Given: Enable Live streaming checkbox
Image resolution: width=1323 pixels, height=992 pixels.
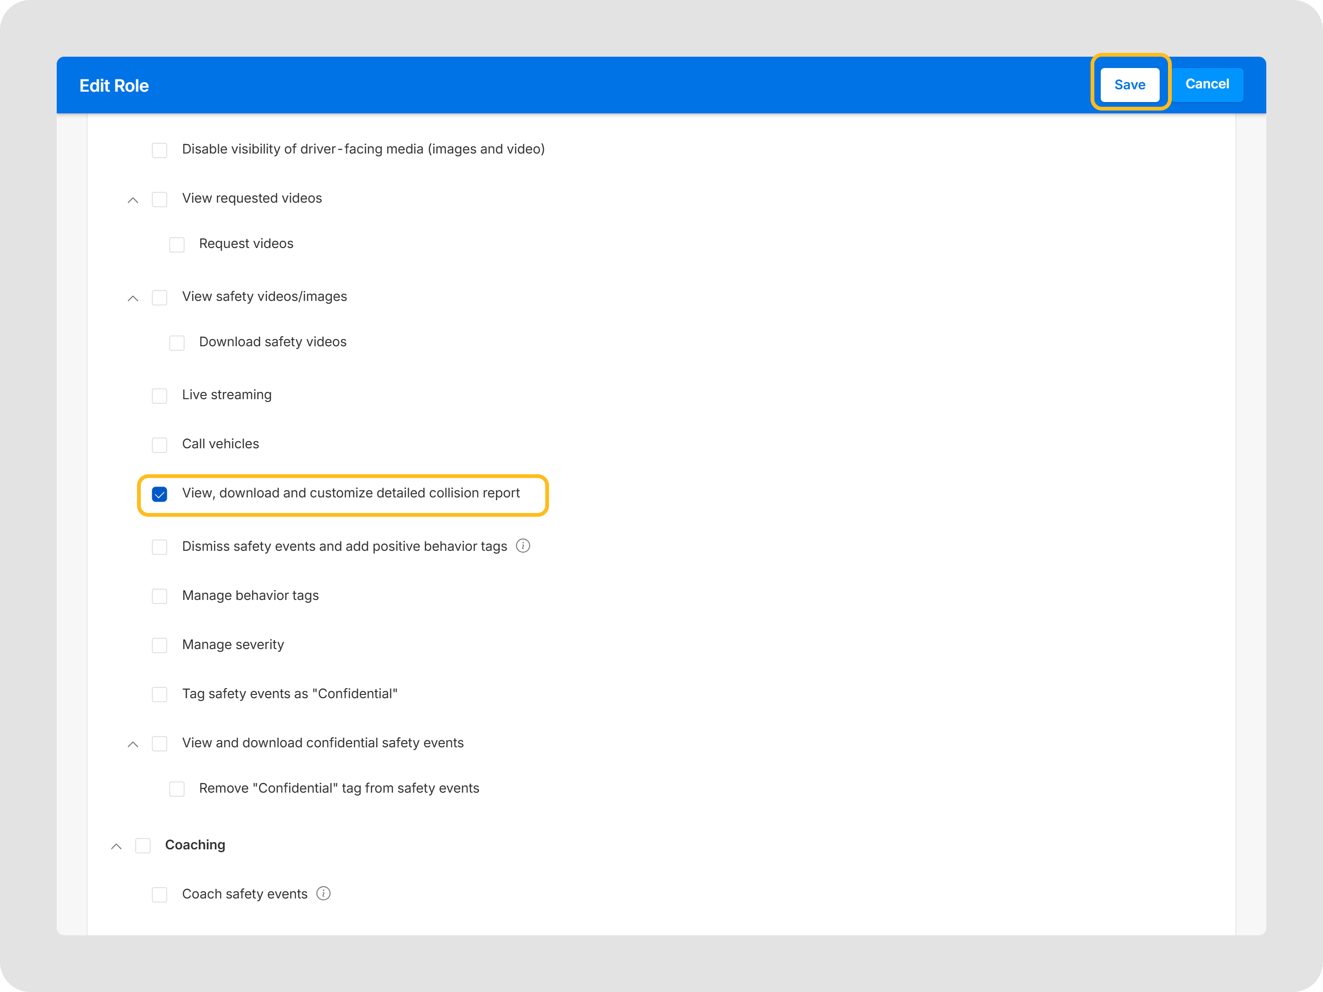Looking at the screenshot, I should [160, 396].
